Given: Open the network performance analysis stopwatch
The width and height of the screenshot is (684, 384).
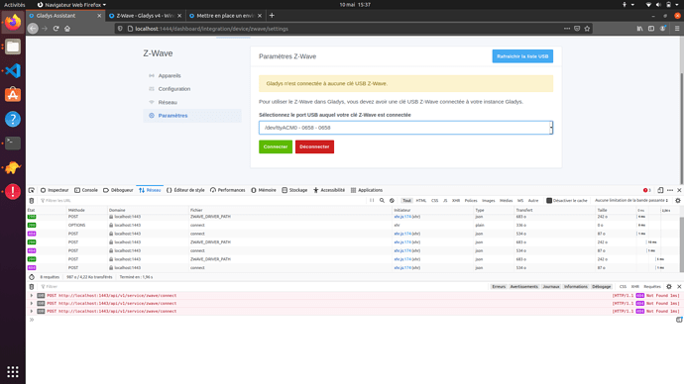Looking at the screenshot, I should tap(32, 277).
